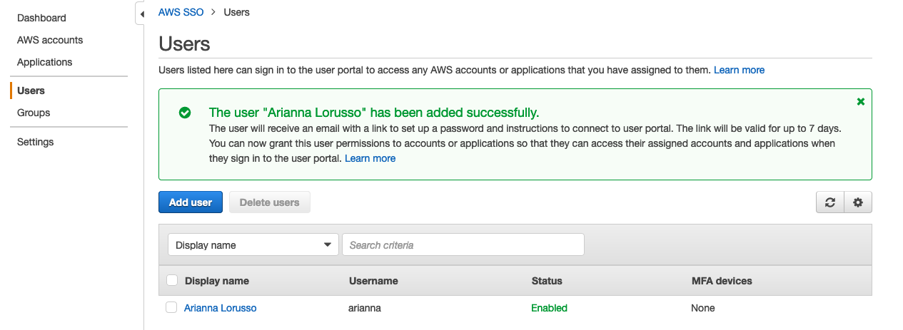This screenshot has width=903, height=330.
Task: Select all users header checkbox
Action: point(172,281)
